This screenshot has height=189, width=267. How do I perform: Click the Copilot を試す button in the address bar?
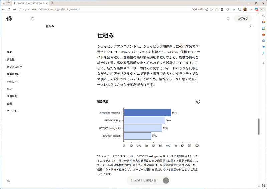[200, 9]
